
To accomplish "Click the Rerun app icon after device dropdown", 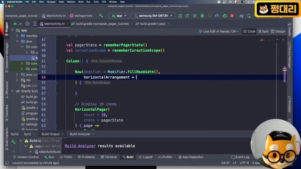I will coord(180,15).
